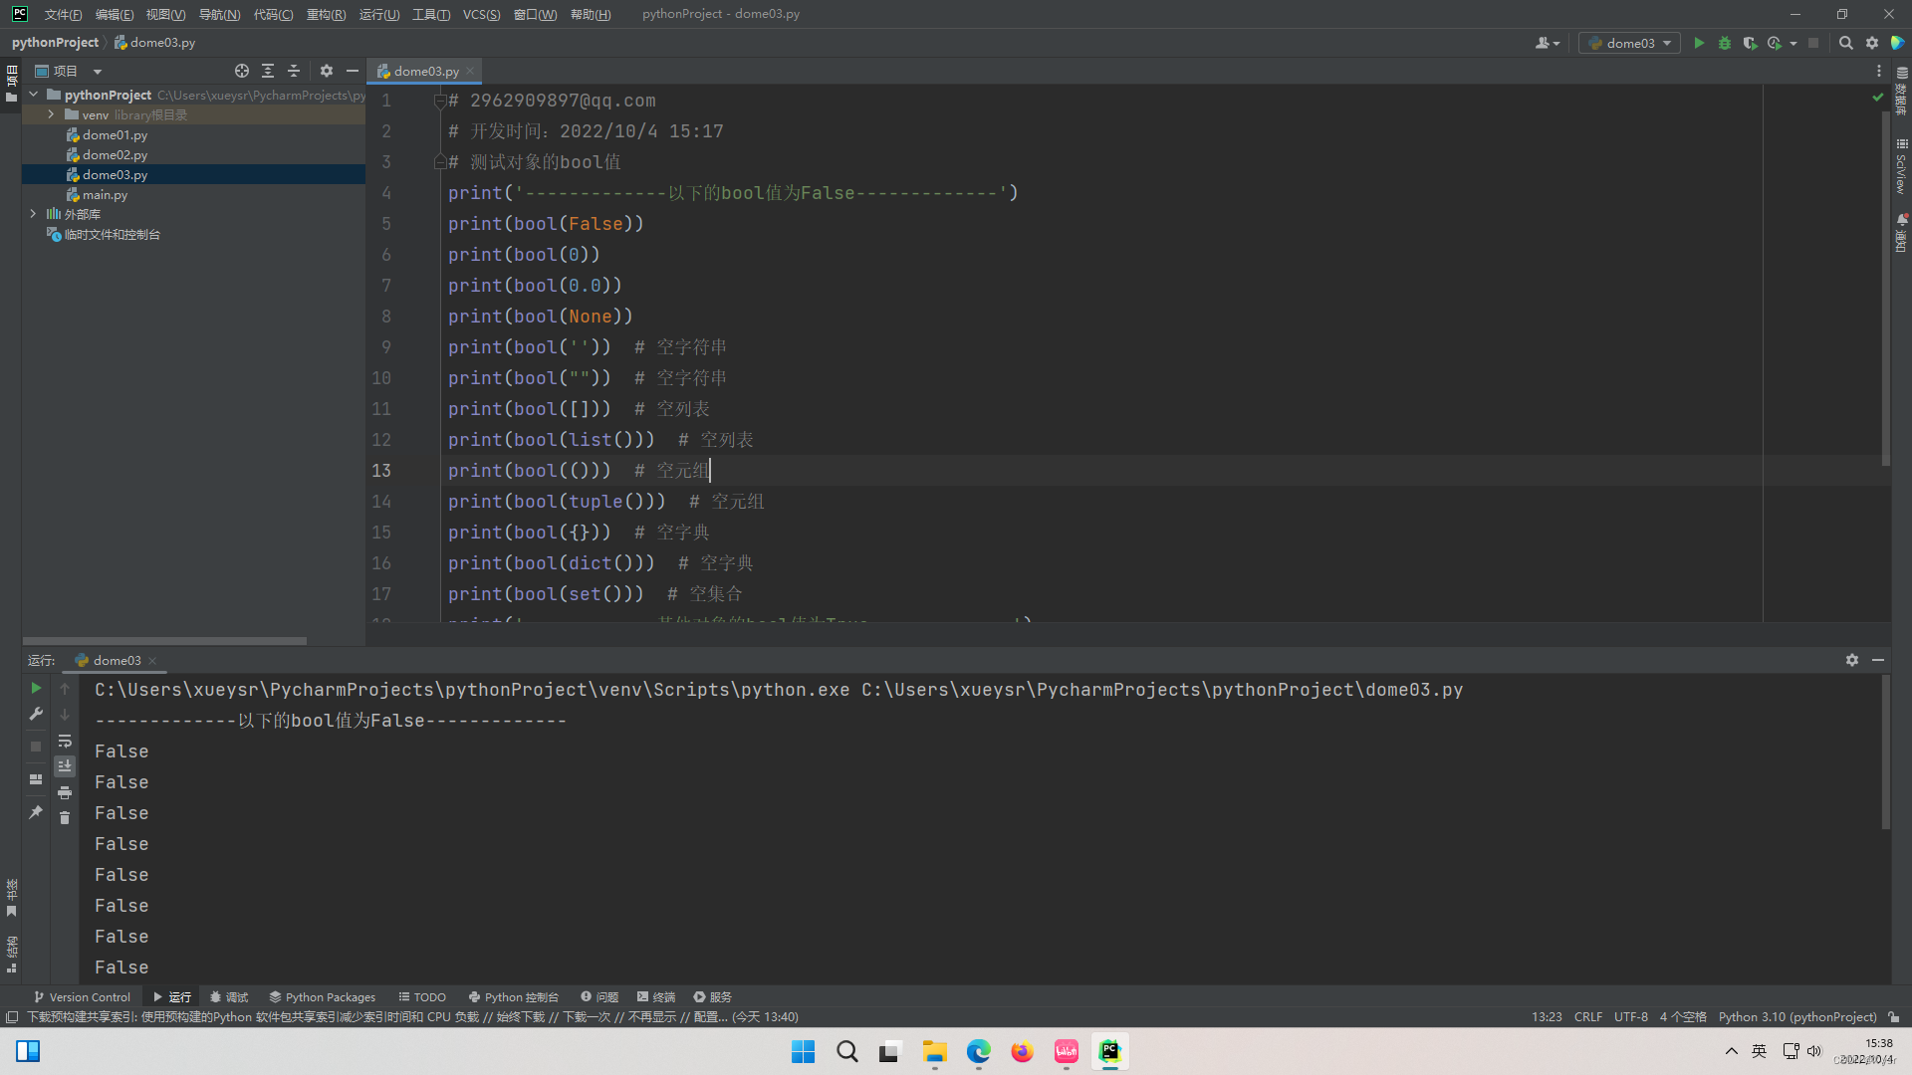Screen dimensions: 1912x1075
Task: Open the dome01.py file in tree
Action: 115,134
